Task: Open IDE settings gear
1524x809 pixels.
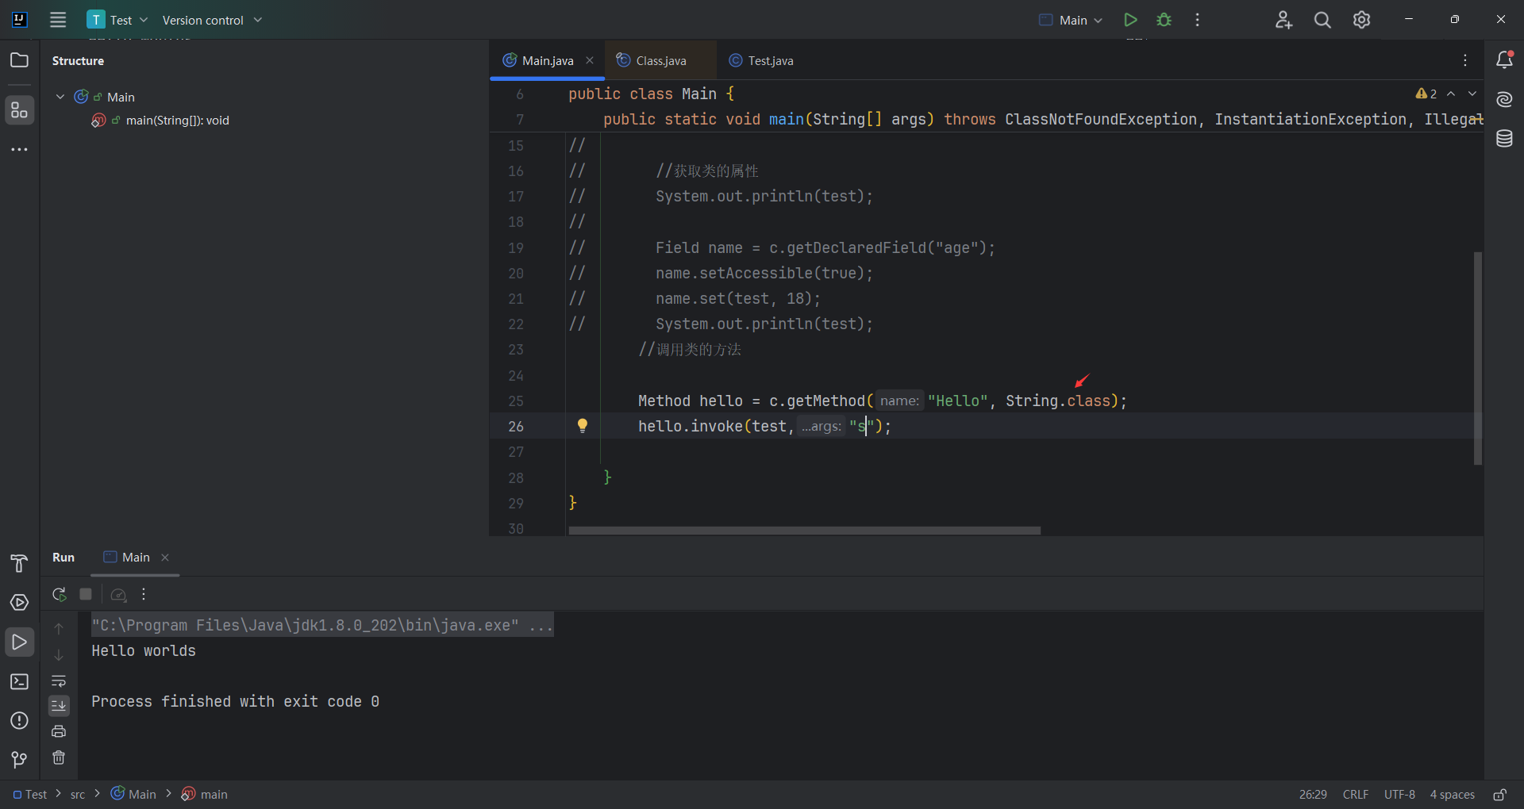Action: (x=1362, y=20)
